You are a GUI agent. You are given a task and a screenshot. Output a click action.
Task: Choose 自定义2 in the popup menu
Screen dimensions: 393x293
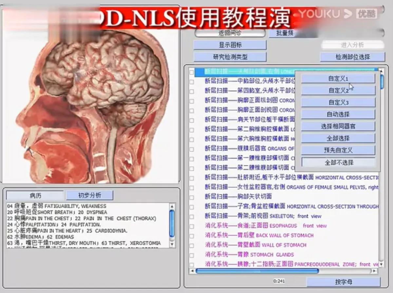338,90
